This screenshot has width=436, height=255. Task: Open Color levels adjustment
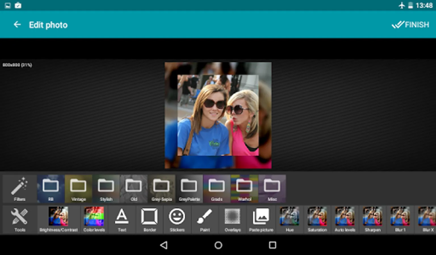pyautogui.click(x=94, y=220)
